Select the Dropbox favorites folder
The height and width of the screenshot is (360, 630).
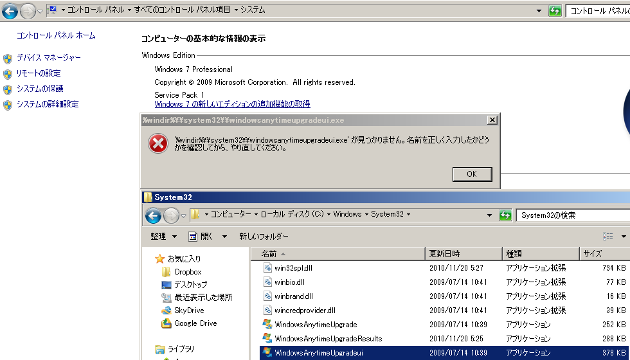coord(187,272)
